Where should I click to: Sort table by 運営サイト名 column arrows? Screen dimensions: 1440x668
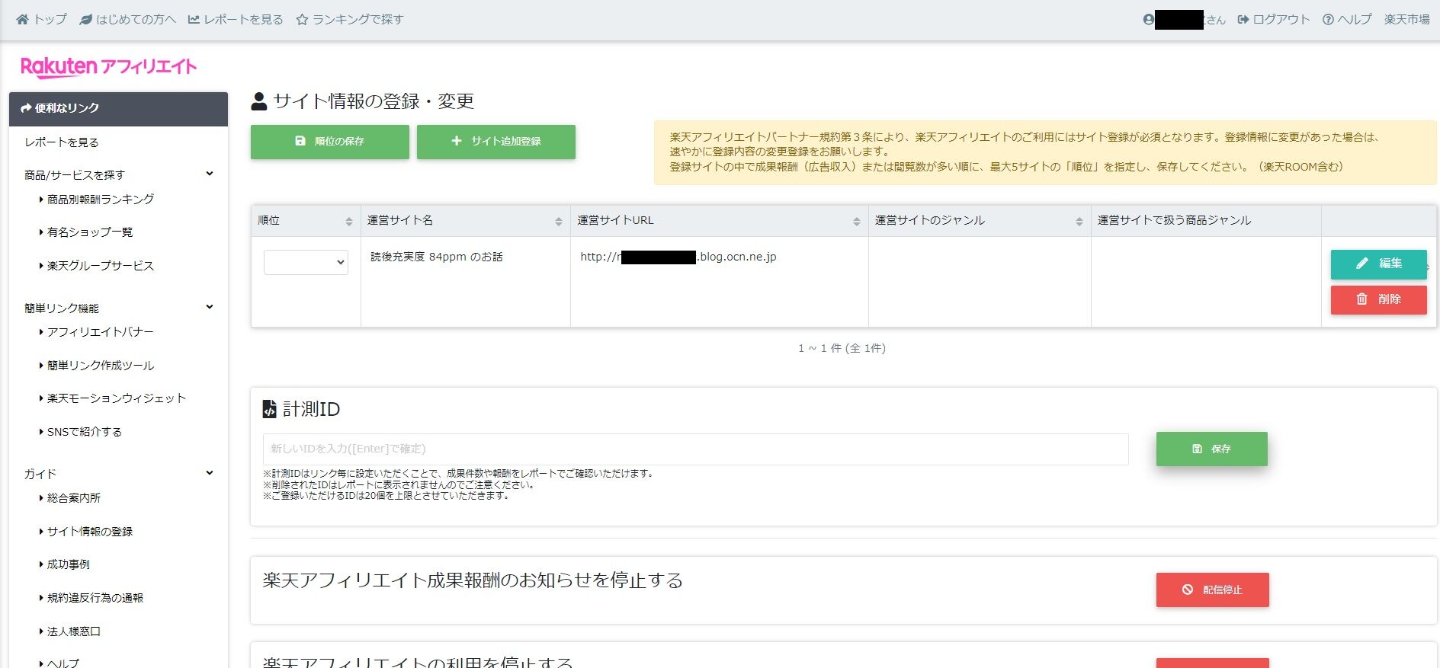pos(559,222)
